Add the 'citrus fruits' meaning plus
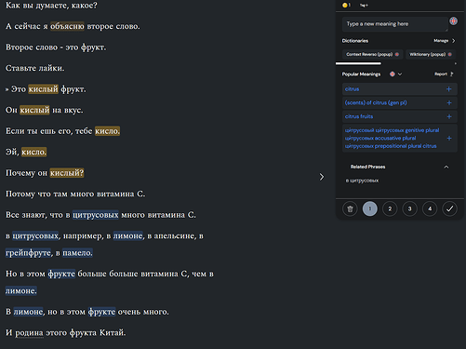Image resolution: width=466 pixels, height=349 pixels. coord(448,116)
